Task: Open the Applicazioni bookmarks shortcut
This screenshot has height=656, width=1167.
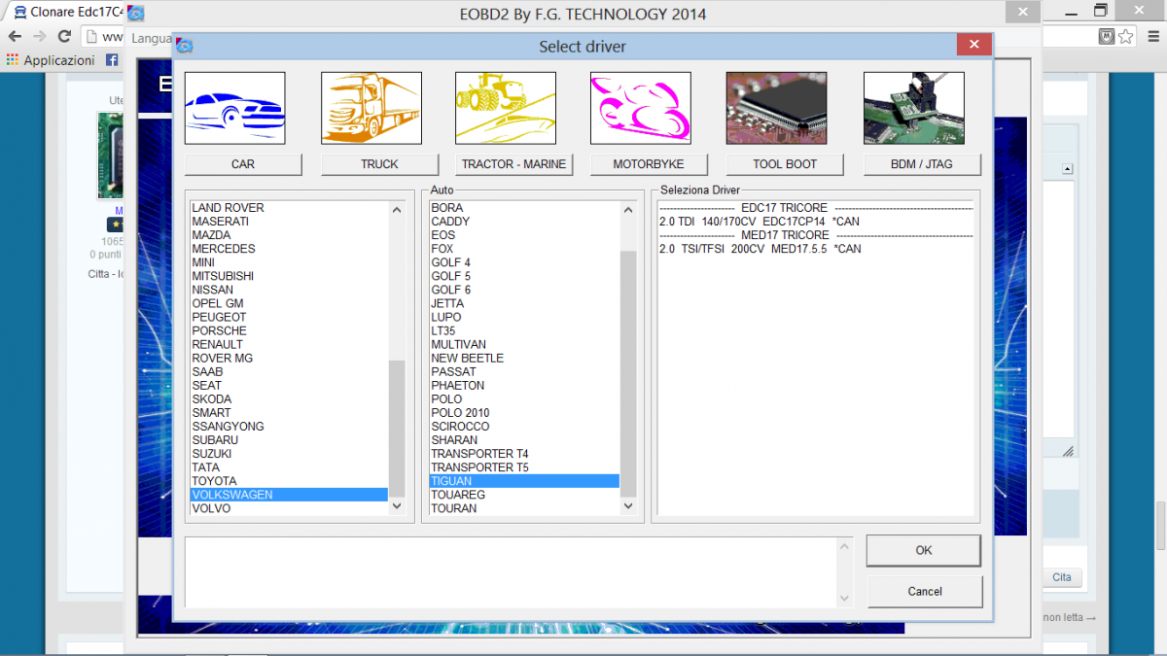Action: pyautogui.click(x=51, y=60)
